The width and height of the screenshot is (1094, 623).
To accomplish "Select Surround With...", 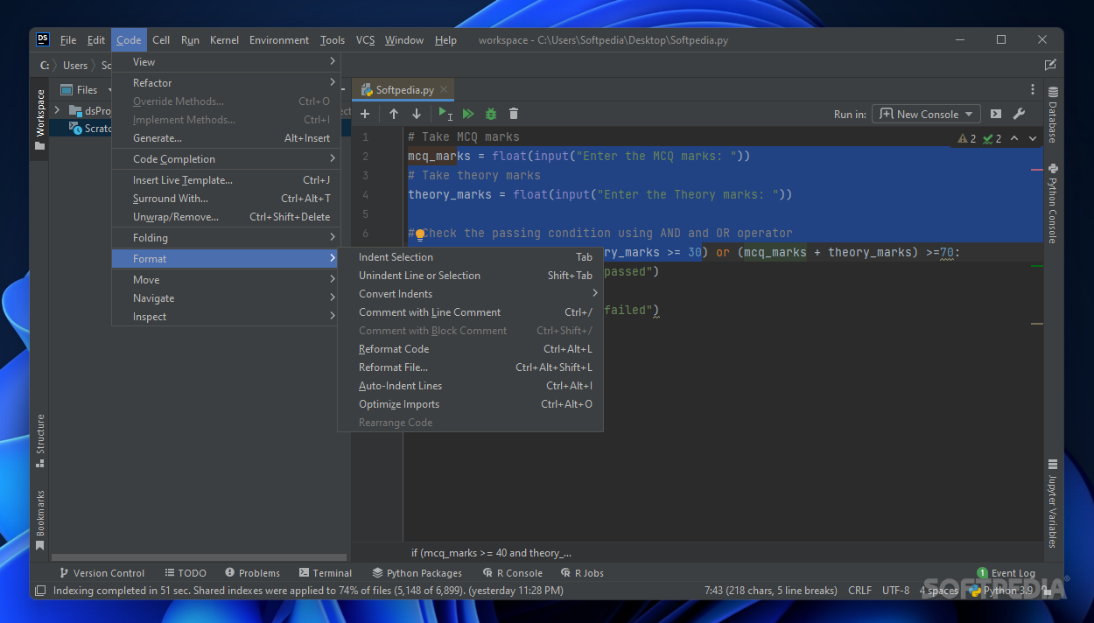I will [x=226, y=198].
